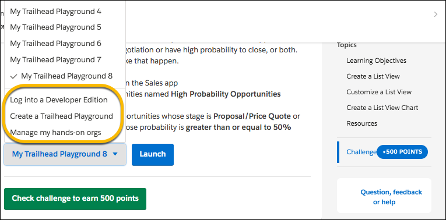Screen dimensions: 446x220
Task: Jump to Customize a List View
Action: point(379,92)
